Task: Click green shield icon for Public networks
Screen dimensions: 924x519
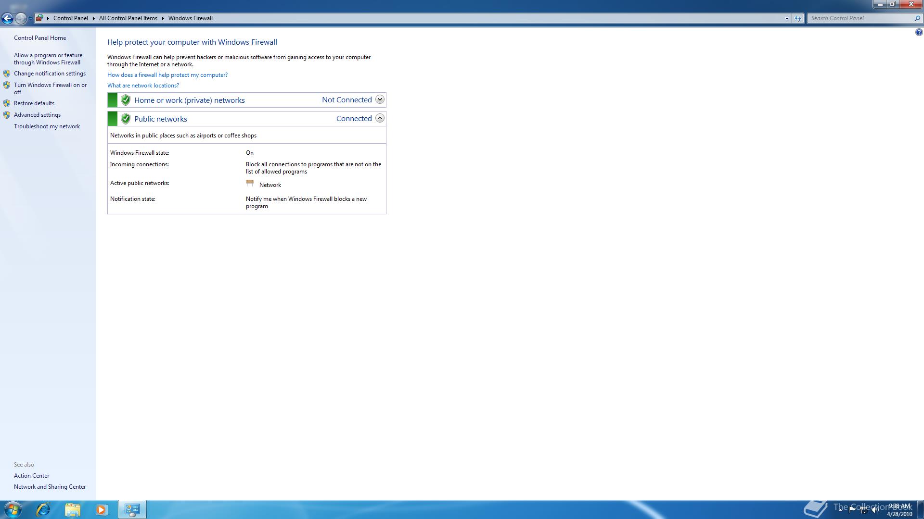Action: tap(126, 119)
